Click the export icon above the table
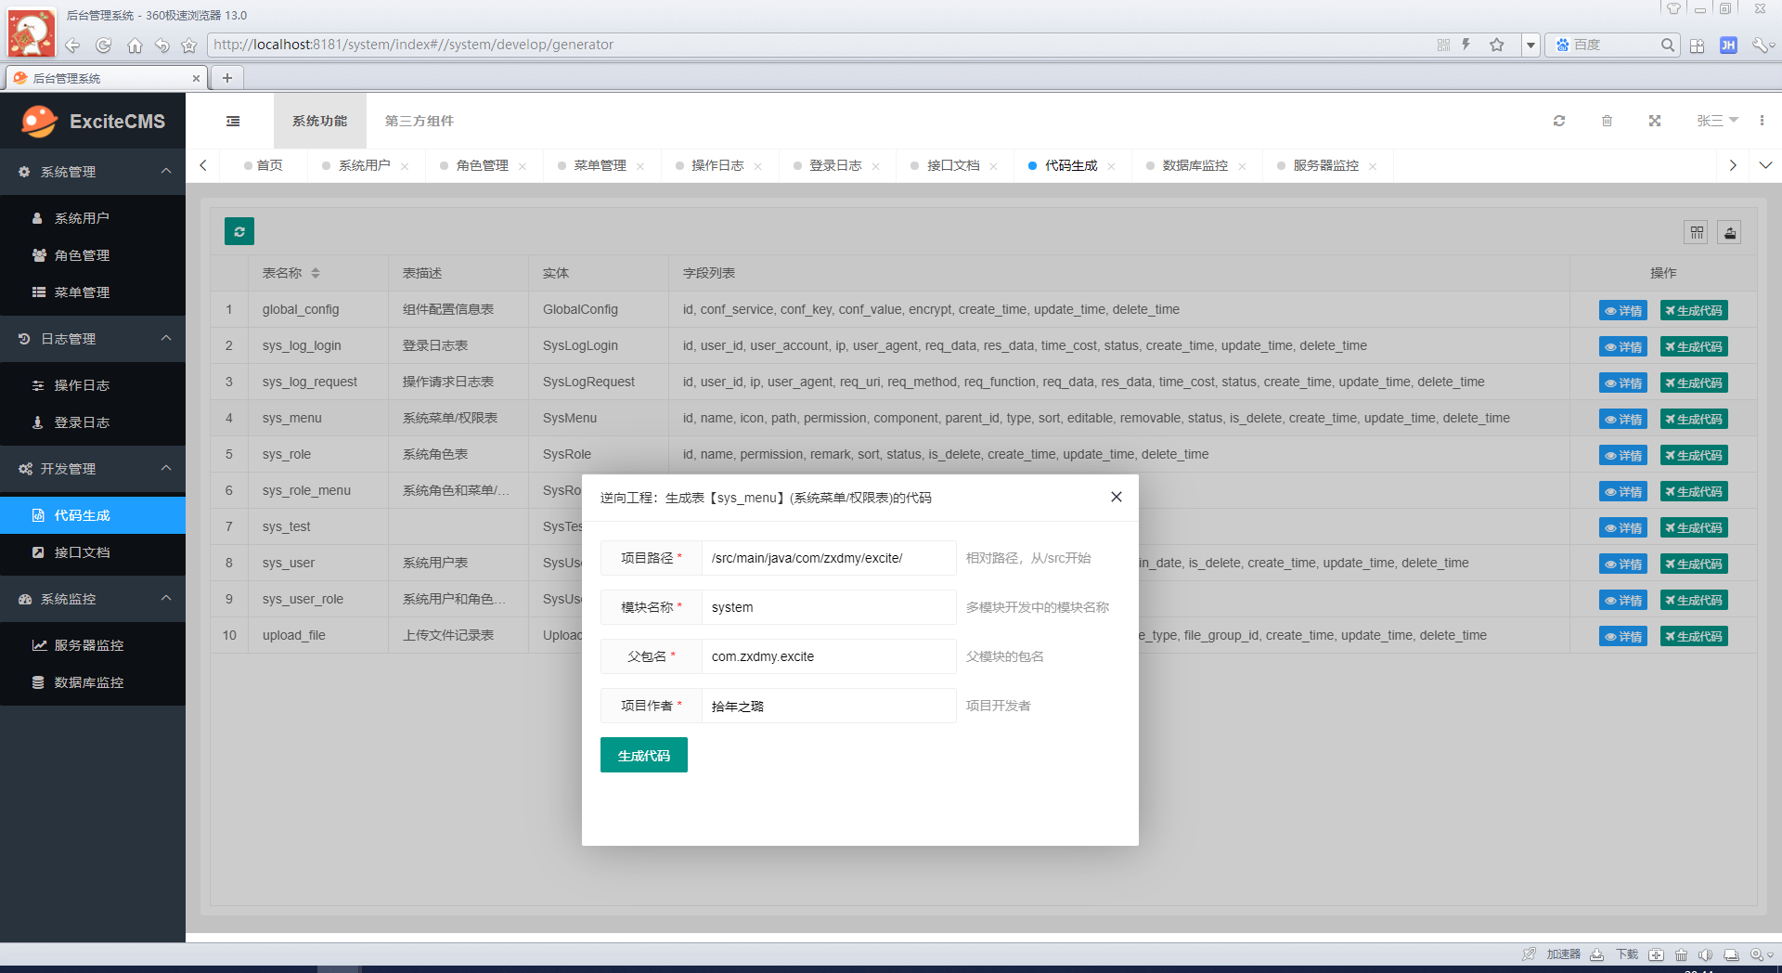The height and width of the screenshot is (973, 1782). (x=1729, y=232)
